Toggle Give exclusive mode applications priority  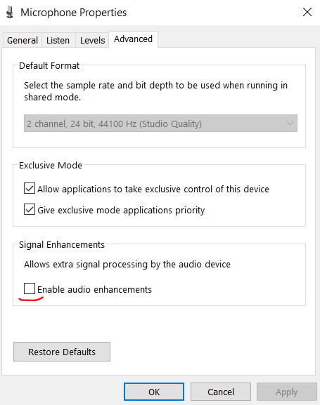tap(30, 209)
